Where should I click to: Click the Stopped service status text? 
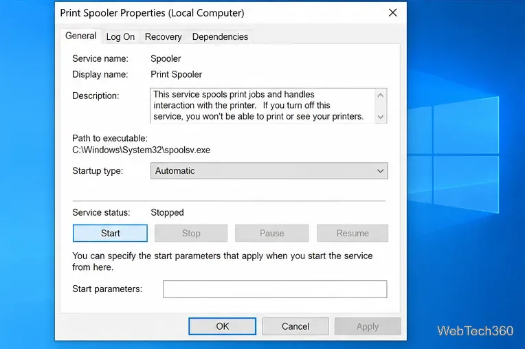point(167,212)
